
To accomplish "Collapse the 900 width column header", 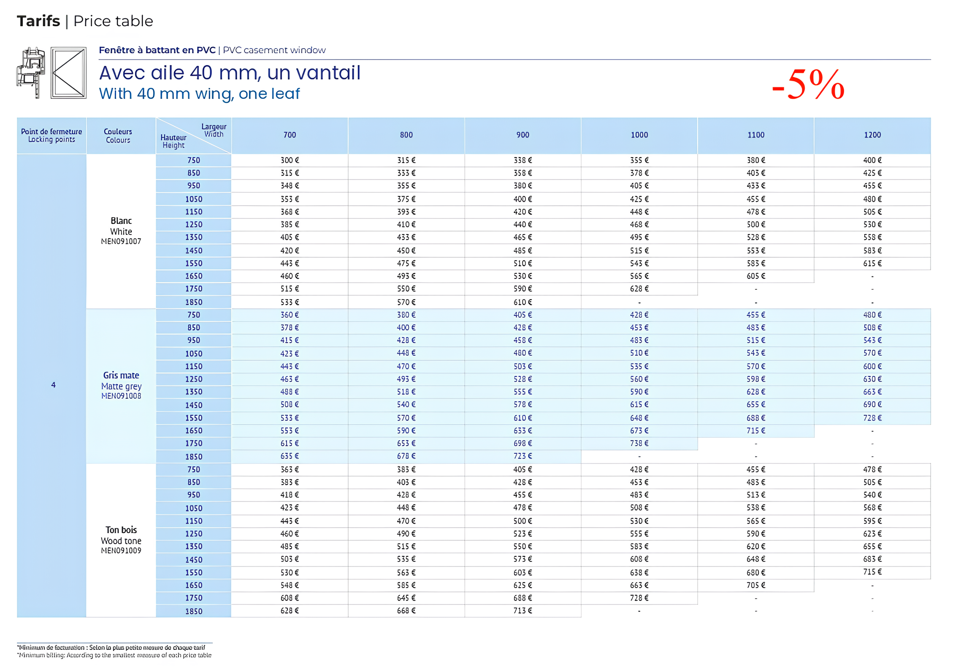I will pos(523,135).
